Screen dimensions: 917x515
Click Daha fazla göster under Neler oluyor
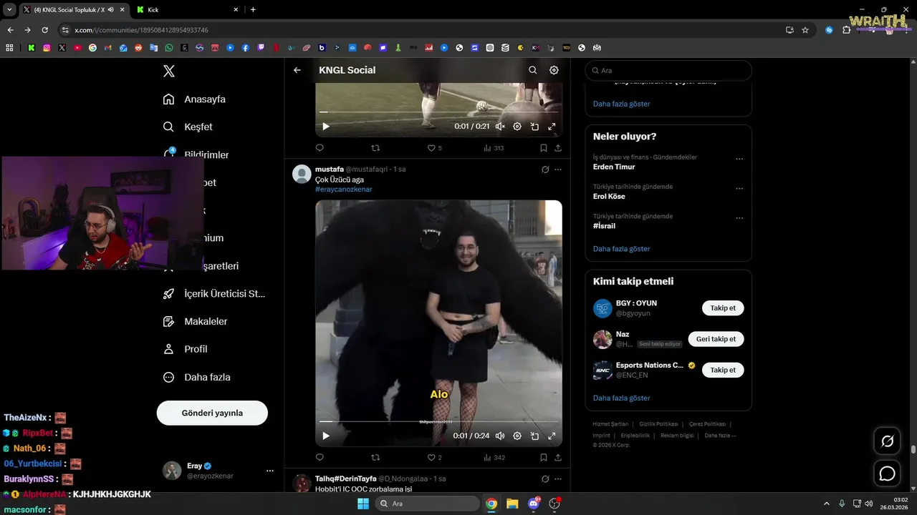click(622, 249)
